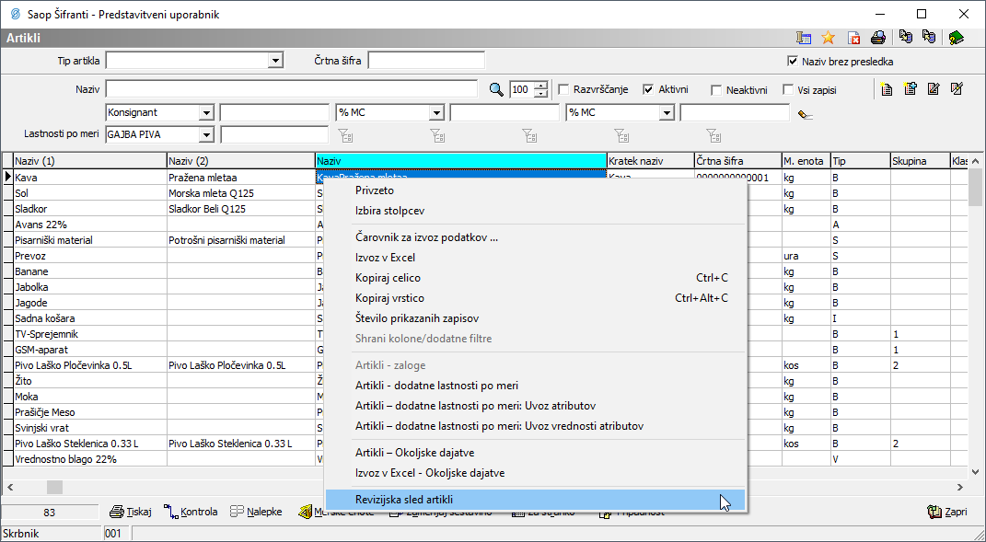Open Artikli - dodatne lastnosti po meri
This screenshot has width=986, height=542.
click(535, 386)
